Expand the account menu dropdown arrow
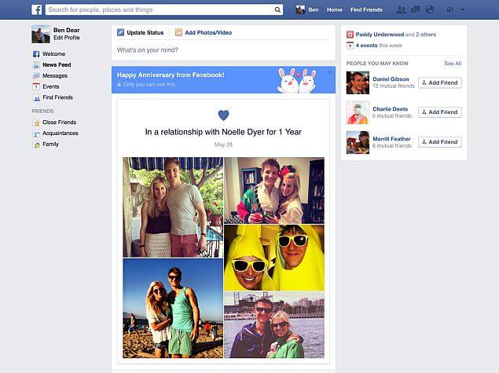Image resolution: width=499 pixels, height=373 pixels. [x=462, y=9]
